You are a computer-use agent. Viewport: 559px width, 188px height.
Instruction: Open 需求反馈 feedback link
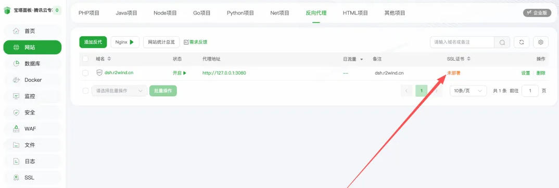195,42
